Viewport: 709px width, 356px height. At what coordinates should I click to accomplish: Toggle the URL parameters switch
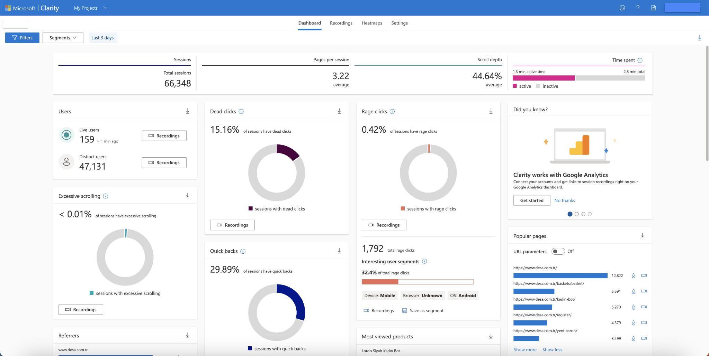click(558, 251)
